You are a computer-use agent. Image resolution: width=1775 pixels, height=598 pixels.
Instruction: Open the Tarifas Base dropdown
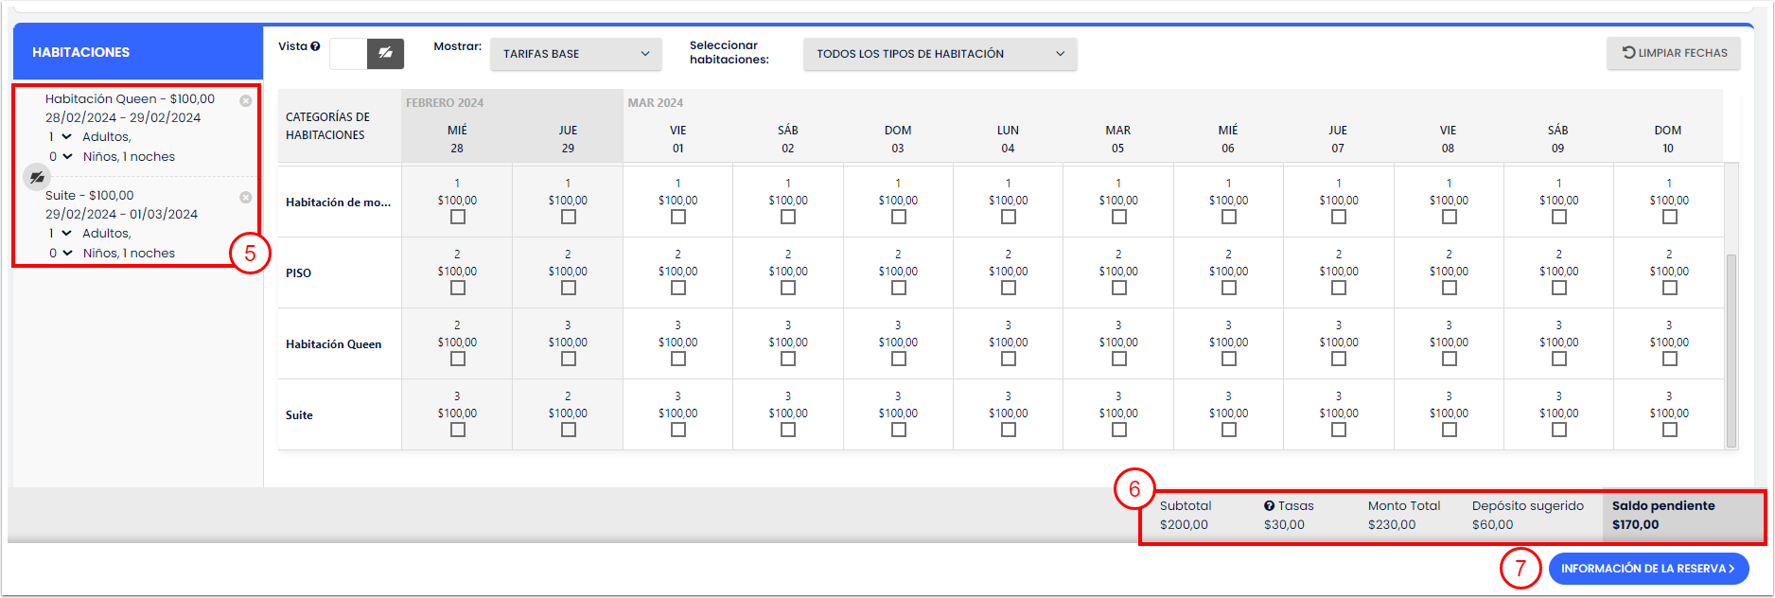[575, 54]
